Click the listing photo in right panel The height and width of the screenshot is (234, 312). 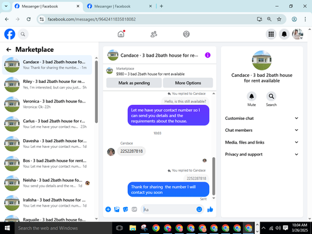pos(261,61)
